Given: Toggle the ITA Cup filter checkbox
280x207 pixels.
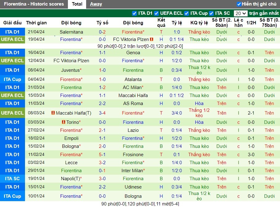Looking at the screenshot, I should click(x=186, y=13).
